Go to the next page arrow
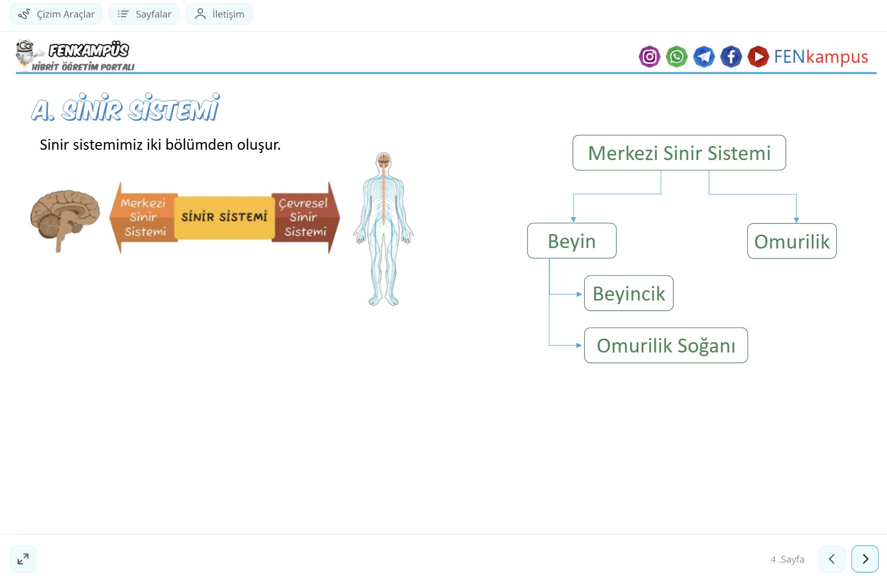This screenshot has height=581, width=887. [x=865, y=559]
